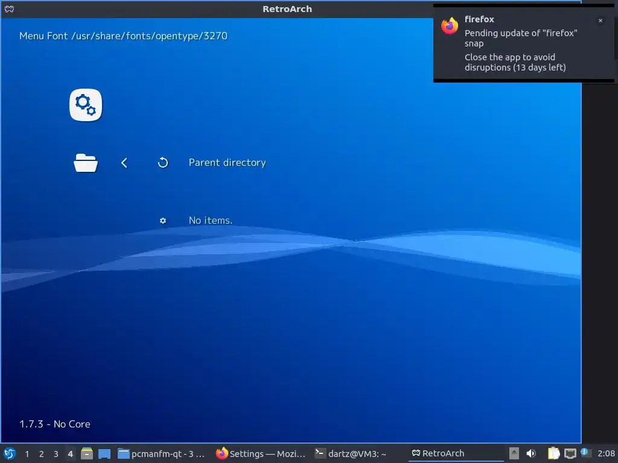Open the Pending update of firefox snap message
Screen dimensions: 618x463
[x=521, y=38]
